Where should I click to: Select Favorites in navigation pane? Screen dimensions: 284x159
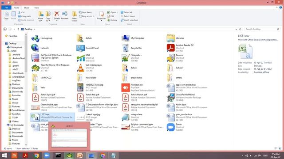(13, 36)
